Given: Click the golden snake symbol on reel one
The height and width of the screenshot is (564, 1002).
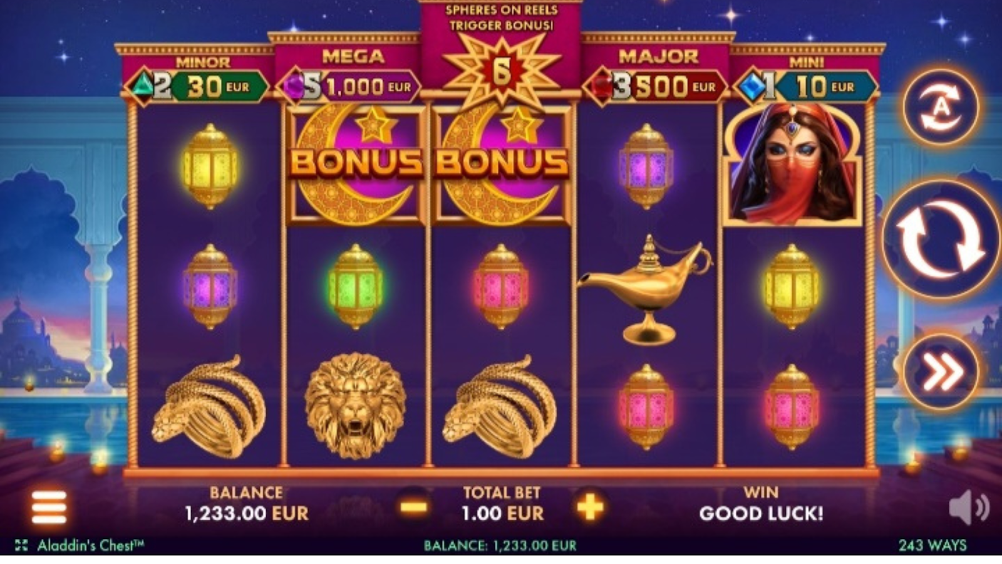Looking at the screenshot, I should (x=209, y=406).
